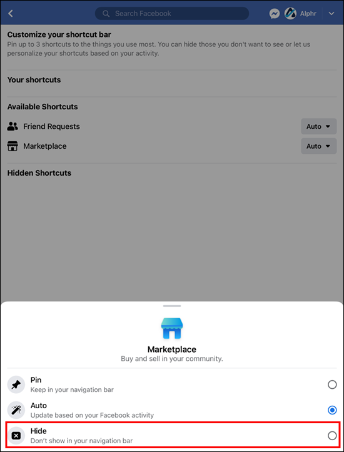Select the Hide radio button
This screenshot has width=344, height=452.
332,436
